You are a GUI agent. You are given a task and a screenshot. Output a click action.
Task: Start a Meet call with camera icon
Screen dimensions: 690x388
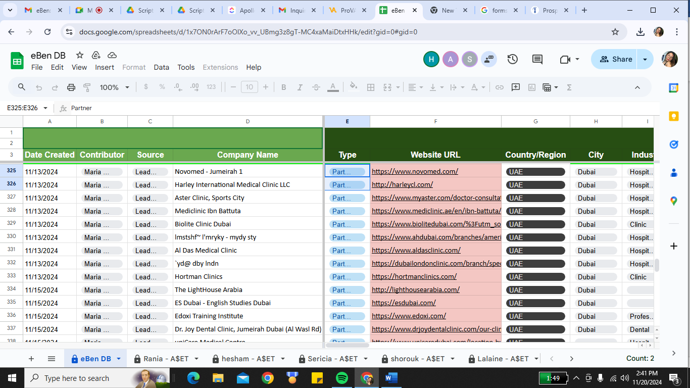coord(565,59)
